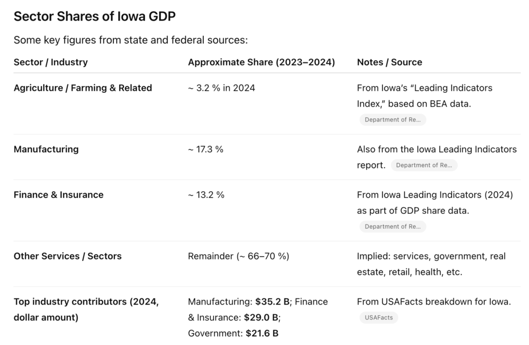Open source chip beside Iowa Leading Indicators report
529x345 pixels.
point(424,166)
